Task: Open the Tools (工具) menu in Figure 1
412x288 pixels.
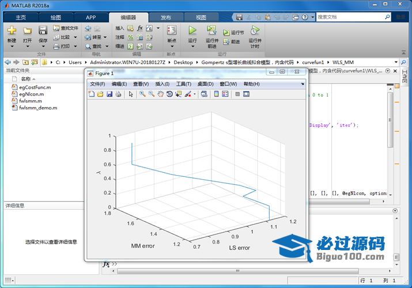Action: 183,84
